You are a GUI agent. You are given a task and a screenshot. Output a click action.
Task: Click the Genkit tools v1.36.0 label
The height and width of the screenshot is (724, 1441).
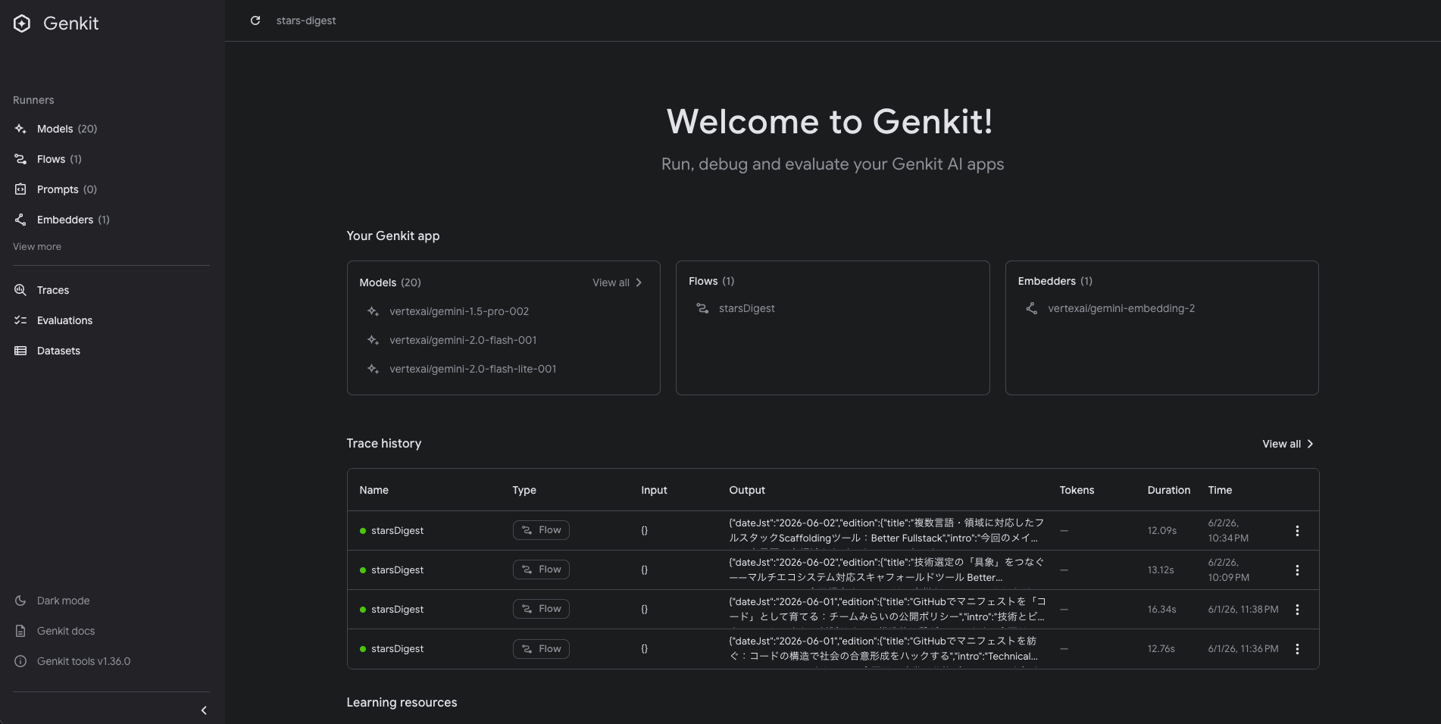[x=83, y=661]
